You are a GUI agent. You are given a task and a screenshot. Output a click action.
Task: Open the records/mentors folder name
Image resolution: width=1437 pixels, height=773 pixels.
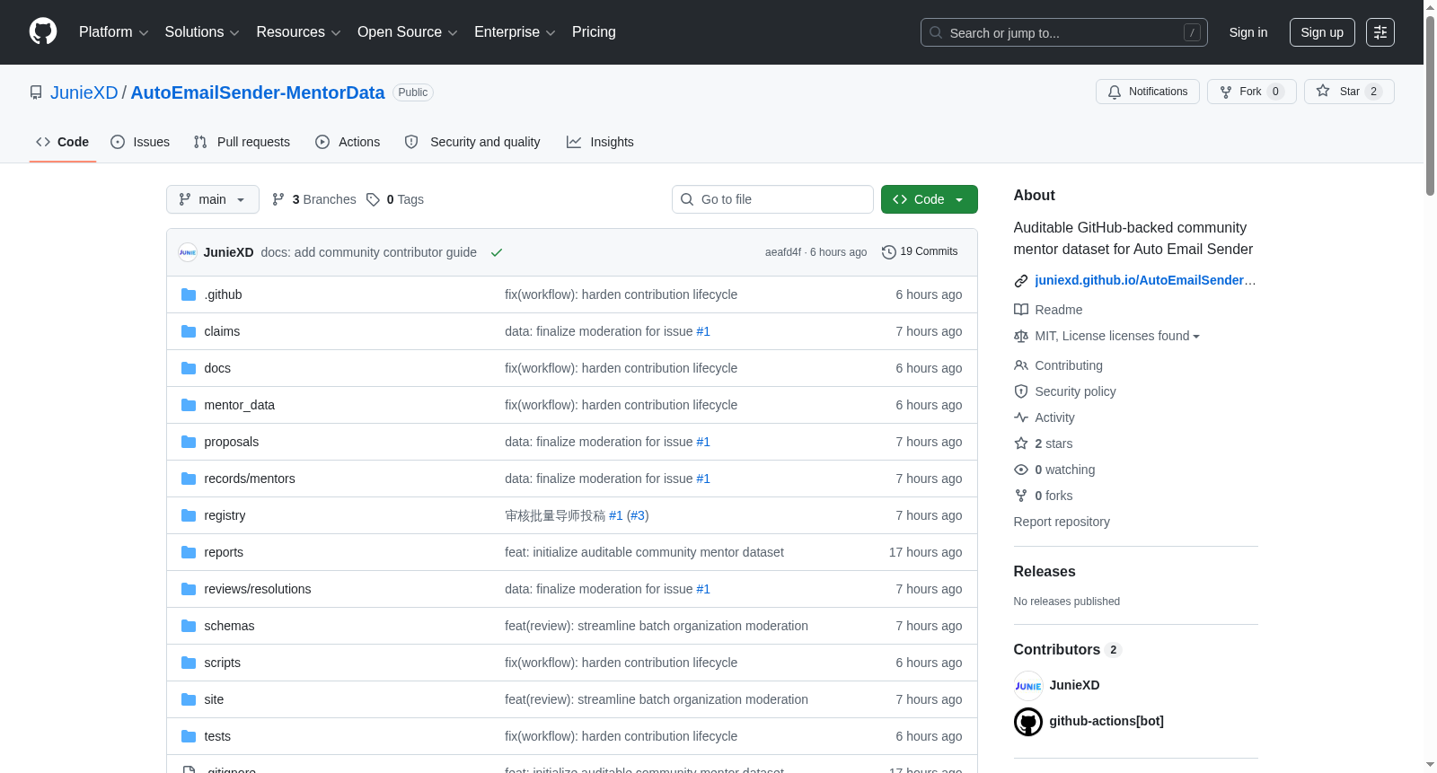(x=250, y=479)
